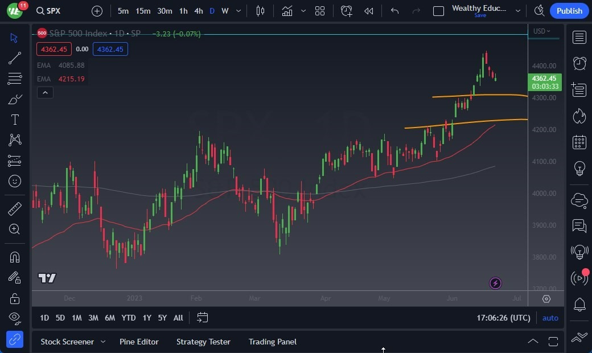Open the Strategy Tester tab
The height and width of the screenshot is (353, 592).
click(x=203, y=342)
